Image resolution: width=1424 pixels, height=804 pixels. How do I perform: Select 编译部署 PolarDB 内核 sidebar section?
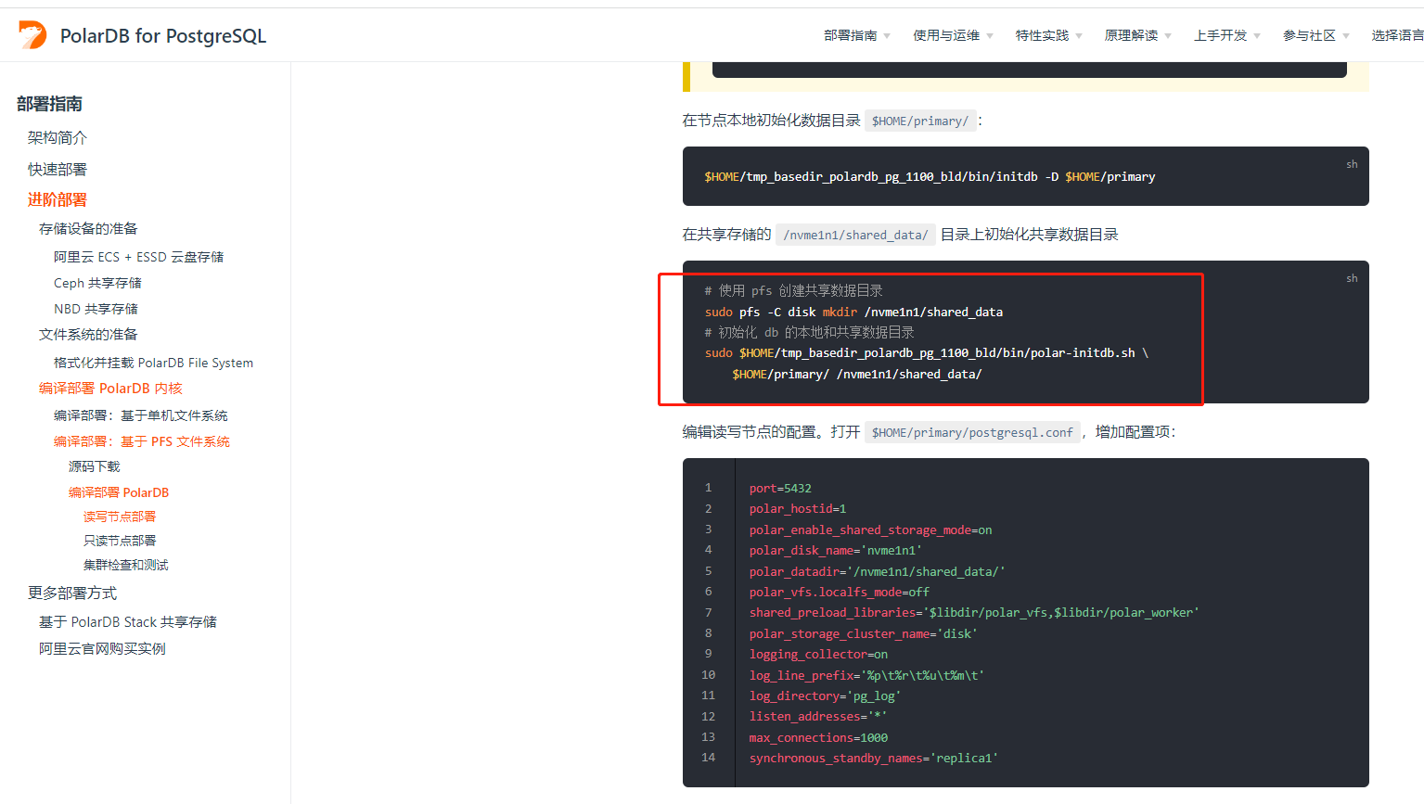[x=110, y=388]
